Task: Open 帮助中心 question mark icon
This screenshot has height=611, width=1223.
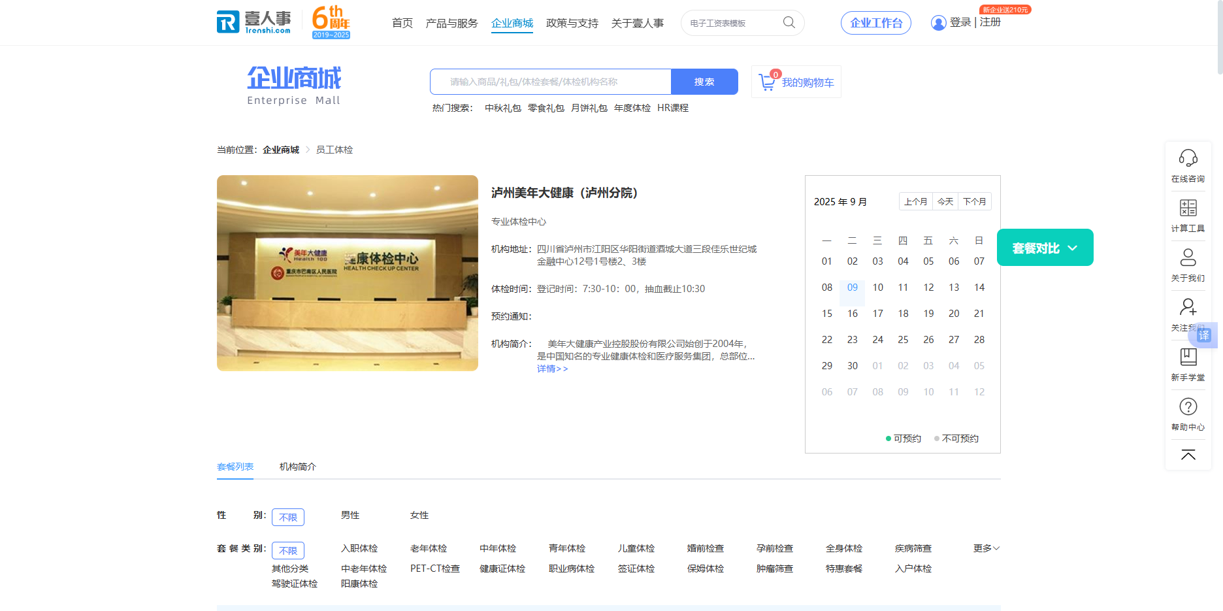Action: point(1188,406)
